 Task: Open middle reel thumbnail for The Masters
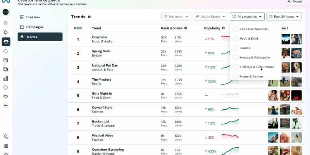coord(285,81)
